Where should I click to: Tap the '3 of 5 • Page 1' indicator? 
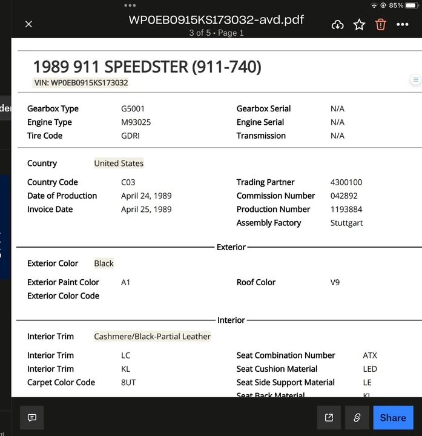pos(216,33)
